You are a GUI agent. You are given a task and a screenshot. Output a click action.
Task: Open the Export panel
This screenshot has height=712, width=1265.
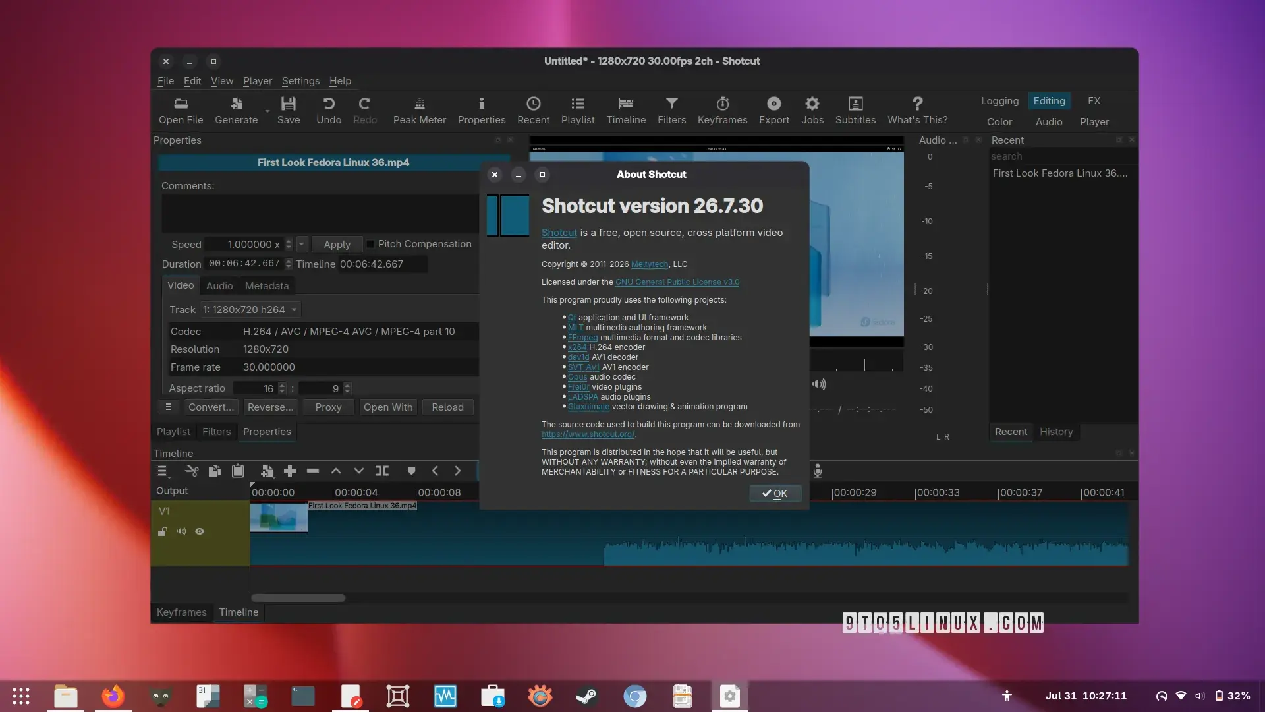pos(773,111)
